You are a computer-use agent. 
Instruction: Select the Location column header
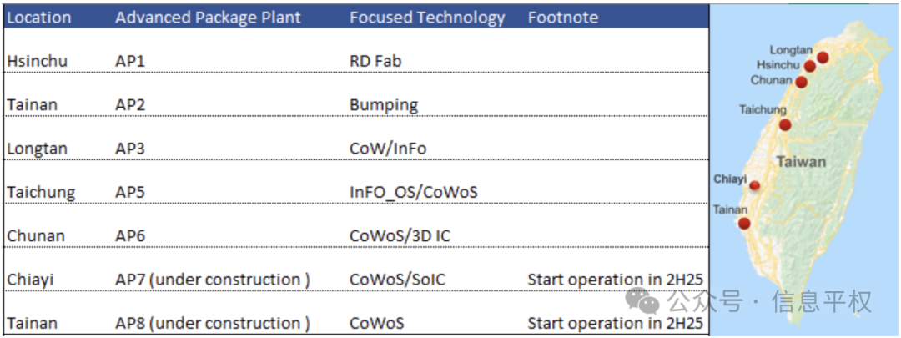tap(38, 18)
